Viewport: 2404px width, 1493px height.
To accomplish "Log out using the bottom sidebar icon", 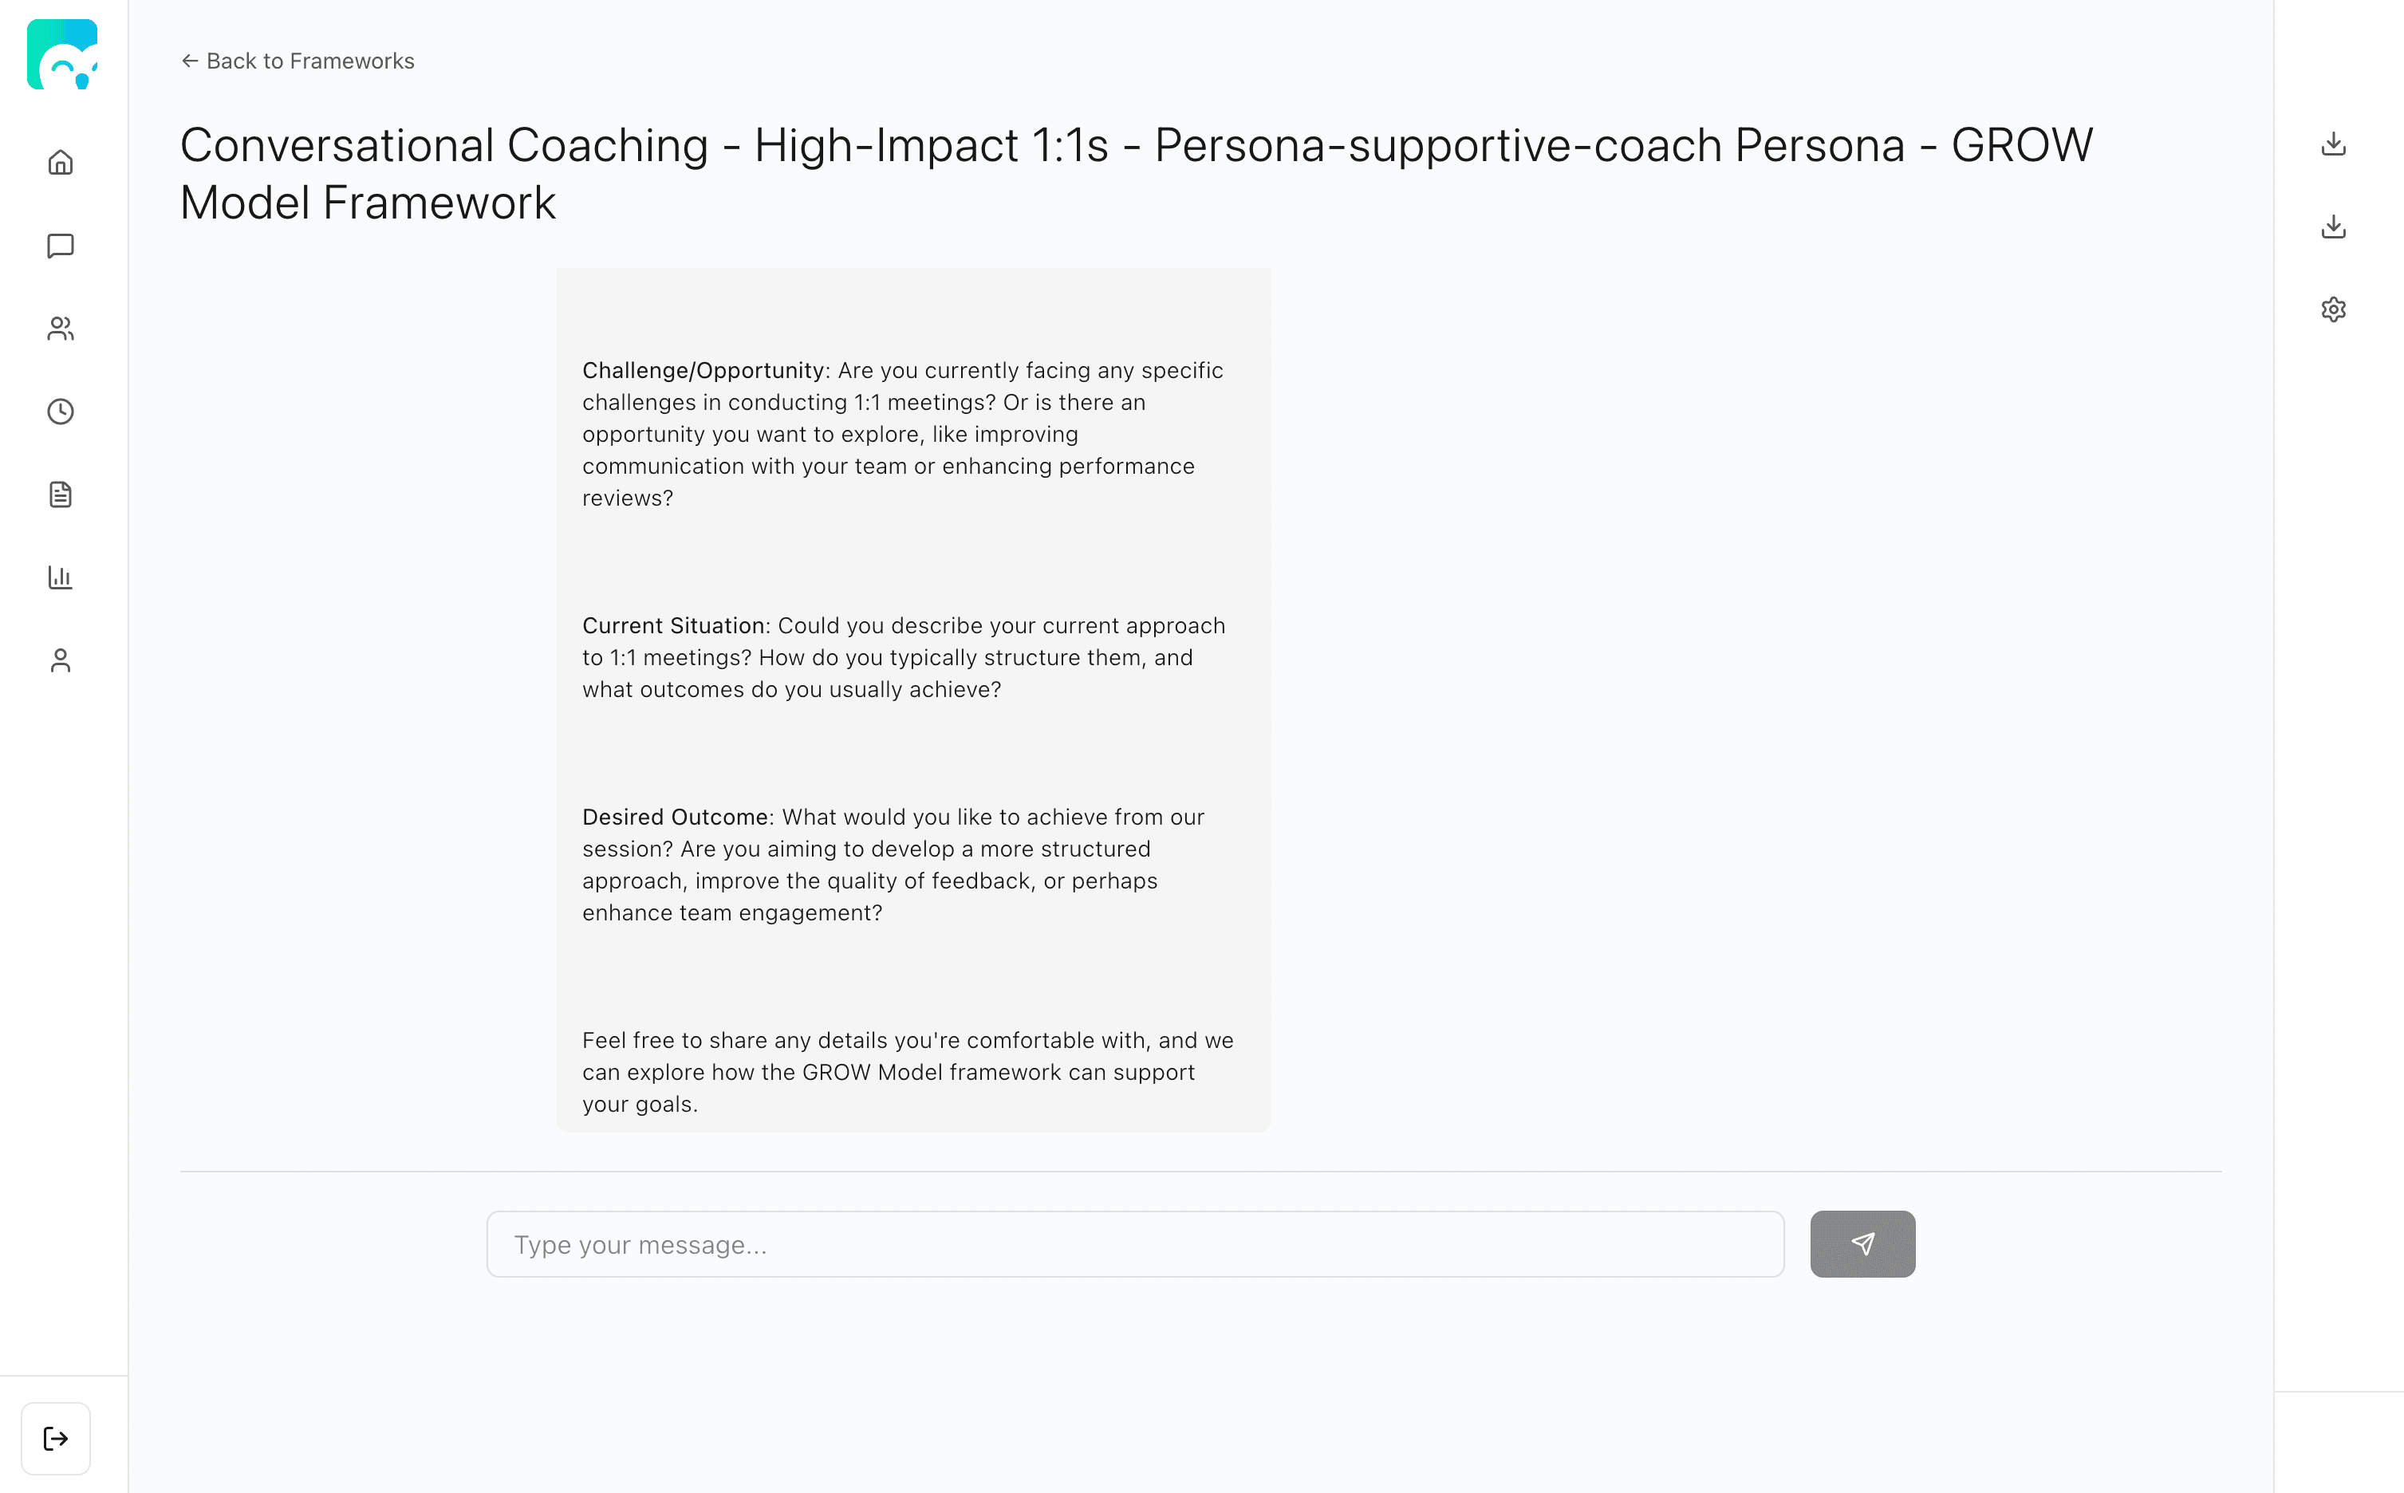I will [57, 1438].
